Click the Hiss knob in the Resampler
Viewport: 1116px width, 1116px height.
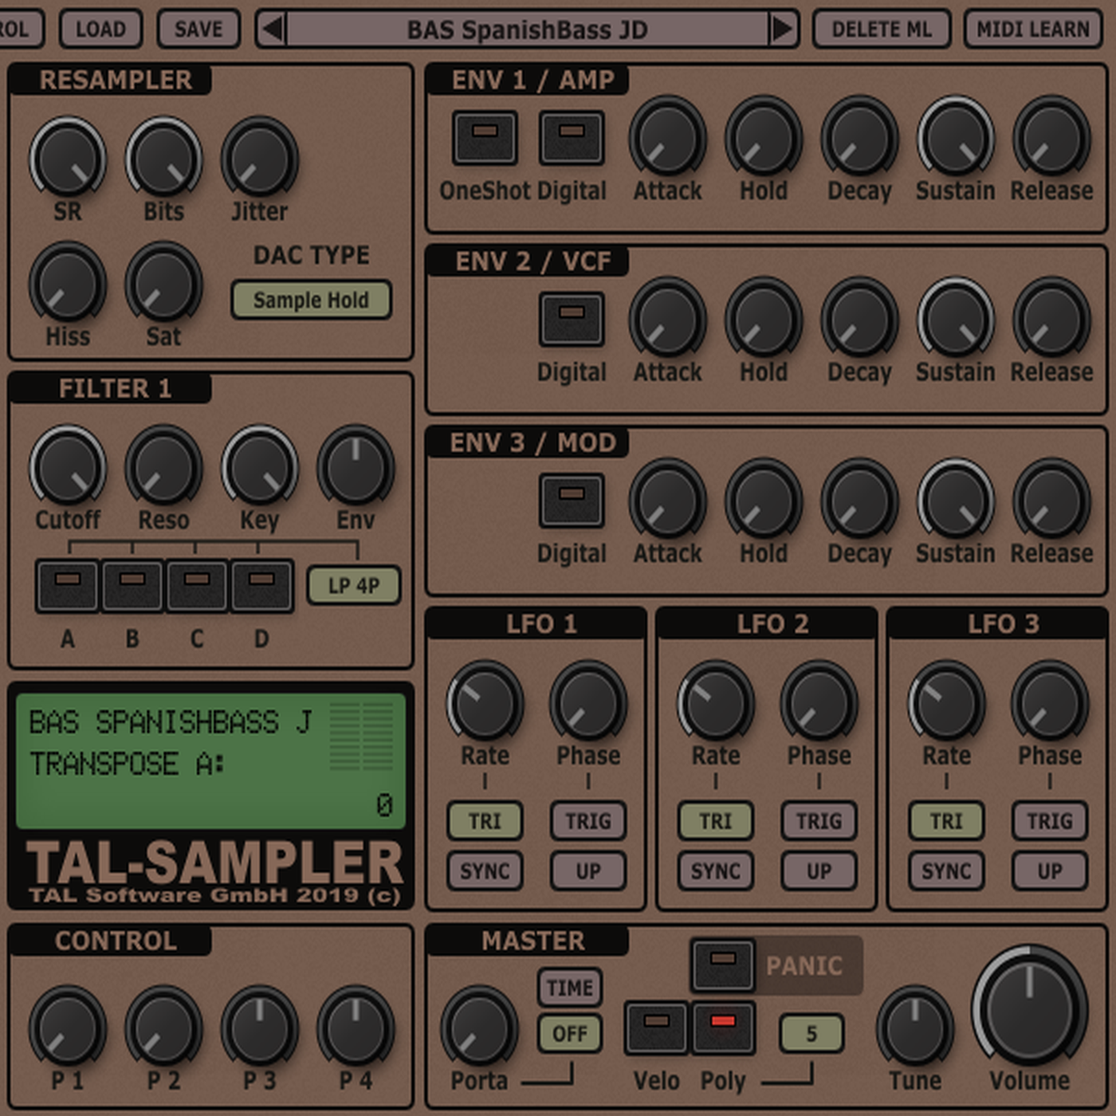click(68, 285)
